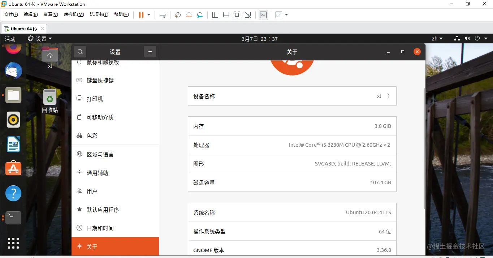Switch to Unity mode in VMware toolbar

click(248, 15)
